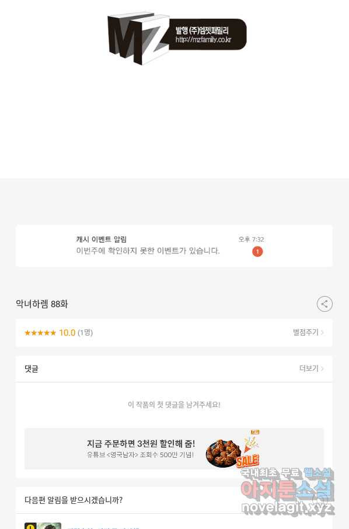Tap the 10.0 rating score
The height and width of the screenshot is (529, 349).
pos(67,333)
